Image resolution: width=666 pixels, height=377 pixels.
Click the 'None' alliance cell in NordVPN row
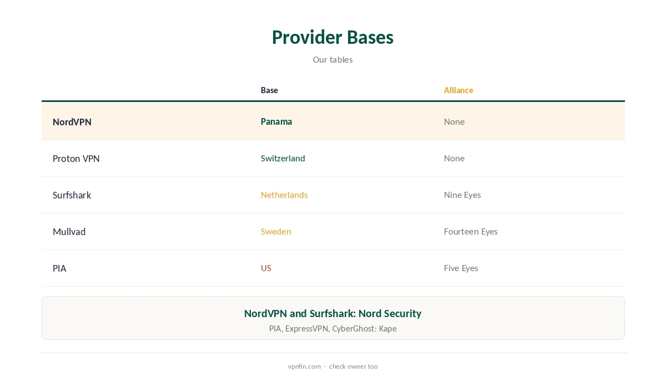[454, 121]
